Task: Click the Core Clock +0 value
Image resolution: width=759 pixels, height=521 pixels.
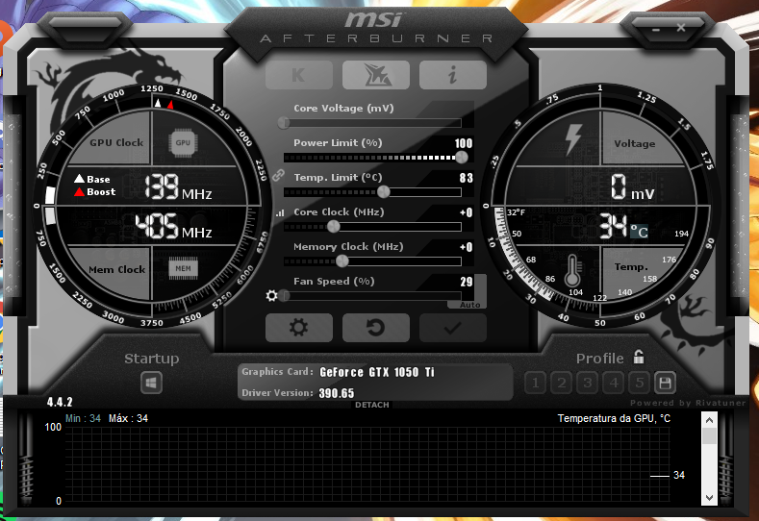Action: point(467,212)
